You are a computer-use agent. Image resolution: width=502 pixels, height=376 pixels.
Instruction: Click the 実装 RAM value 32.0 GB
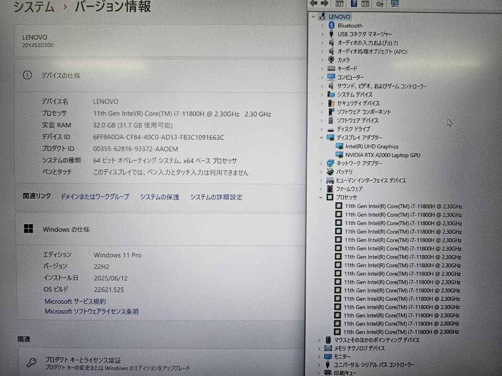point(133,125)
